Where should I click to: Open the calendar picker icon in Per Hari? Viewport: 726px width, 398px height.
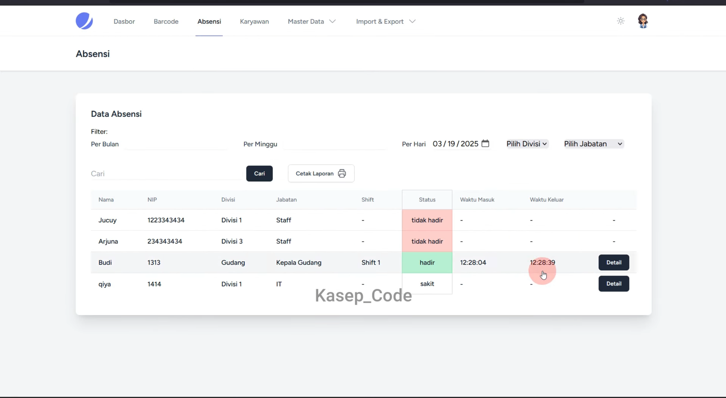pos(485,143)
